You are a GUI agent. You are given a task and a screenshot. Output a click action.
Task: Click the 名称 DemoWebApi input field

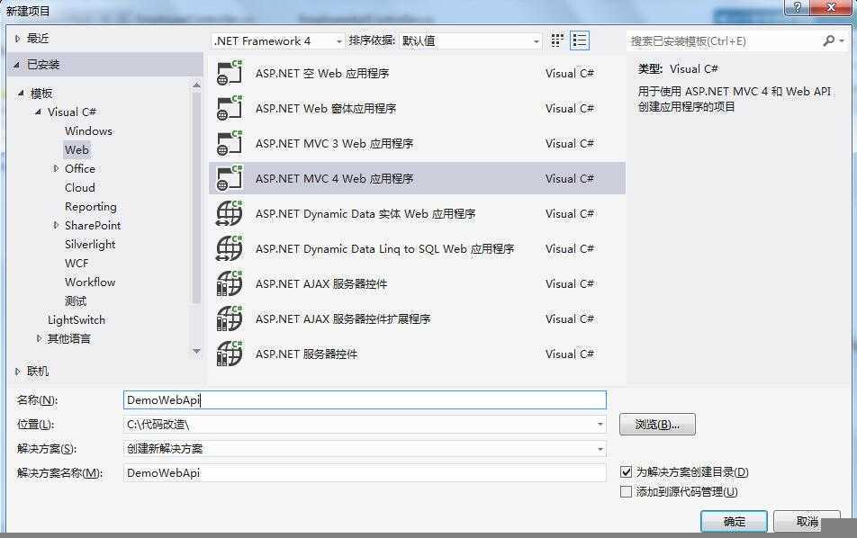tap(365, 399)
